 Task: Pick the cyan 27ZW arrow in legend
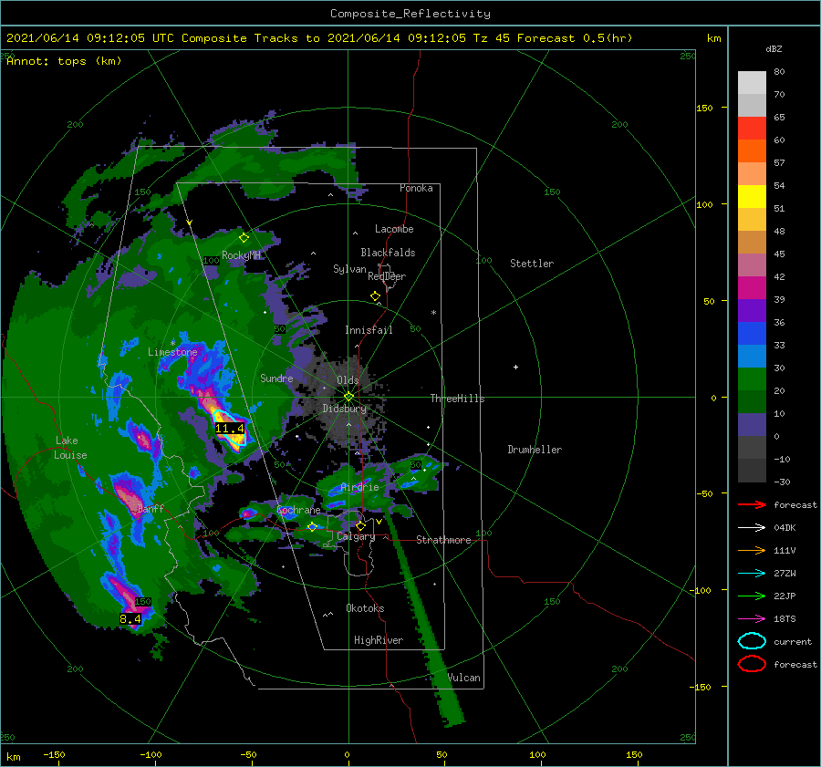pos(752,574)
